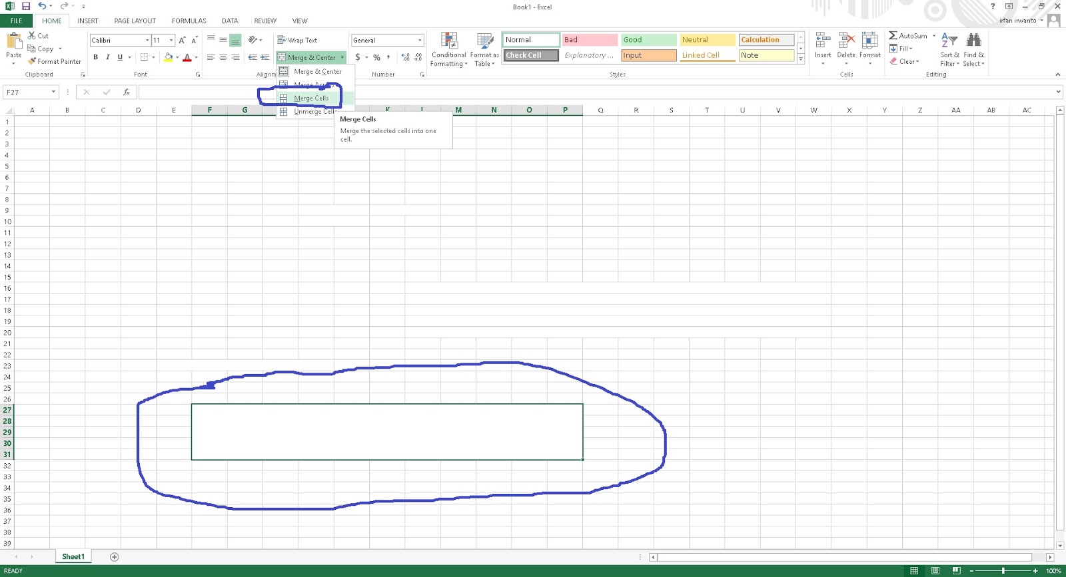Choose Merge & Center menu entry
This screenshot has width=1066, height=577.
point(316,71)
